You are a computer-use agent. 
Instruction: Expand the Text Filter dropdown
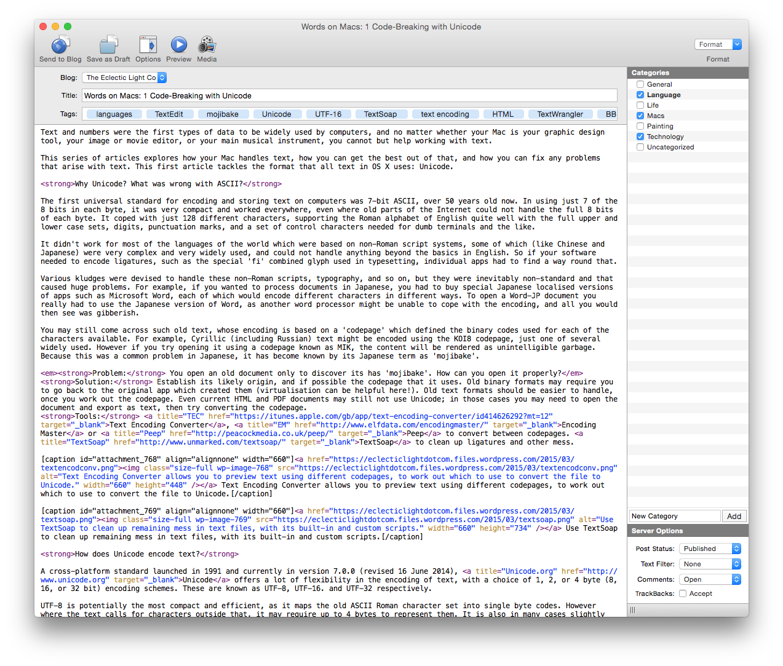pos(710,564)
